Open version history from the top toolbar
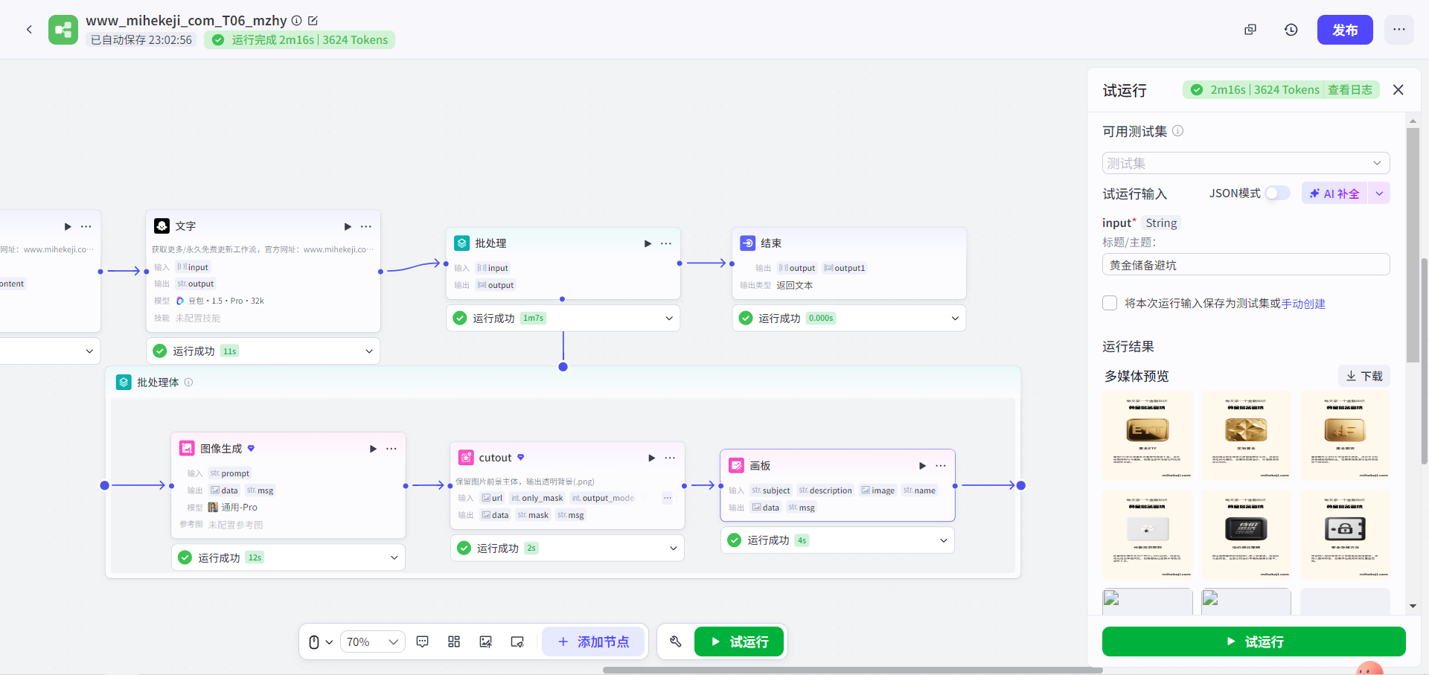1429x675 pixels. 1291,30
